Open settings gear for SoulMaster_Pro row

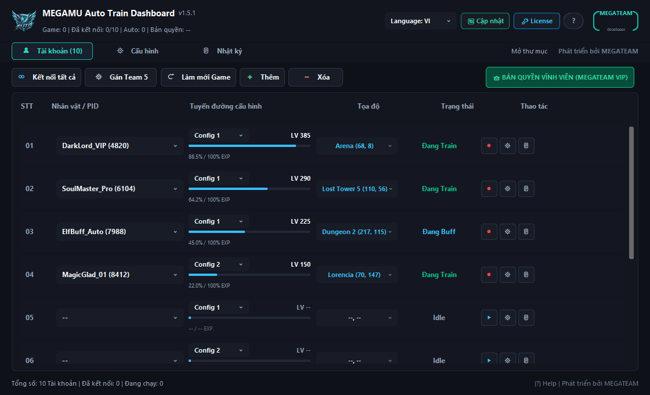click(507, 189)
